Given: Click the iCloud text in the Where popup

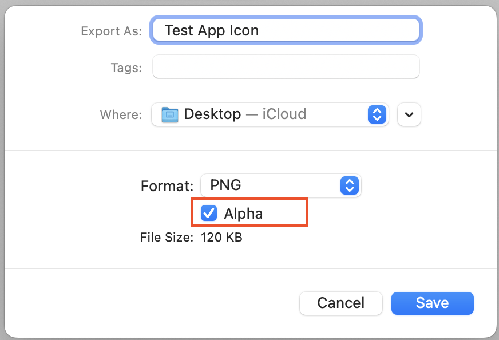Looking at the screenshot, I should click(x=284, y=114).
